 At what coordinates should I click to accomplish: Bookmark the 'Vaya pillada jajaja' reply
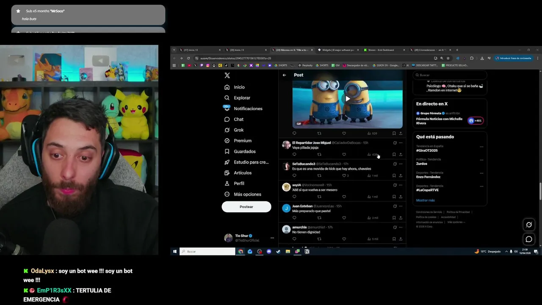(x=394, y=155)
